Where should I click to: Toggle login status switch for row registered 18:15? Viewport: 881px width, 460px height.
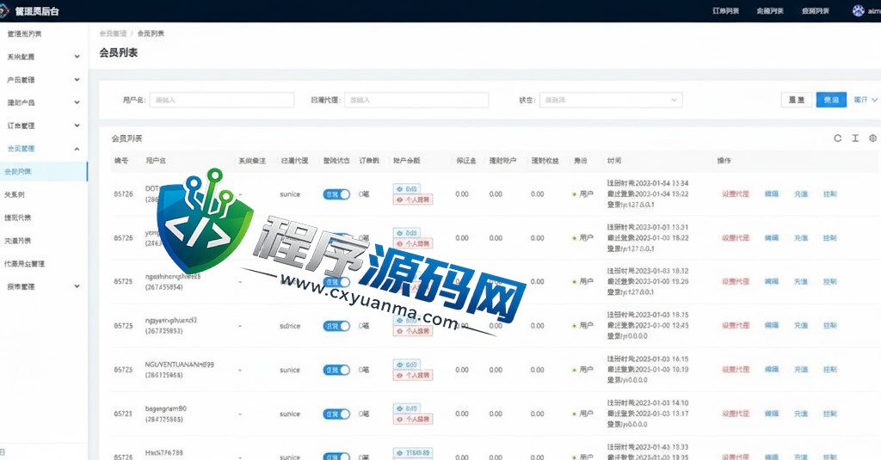(336, 326)
